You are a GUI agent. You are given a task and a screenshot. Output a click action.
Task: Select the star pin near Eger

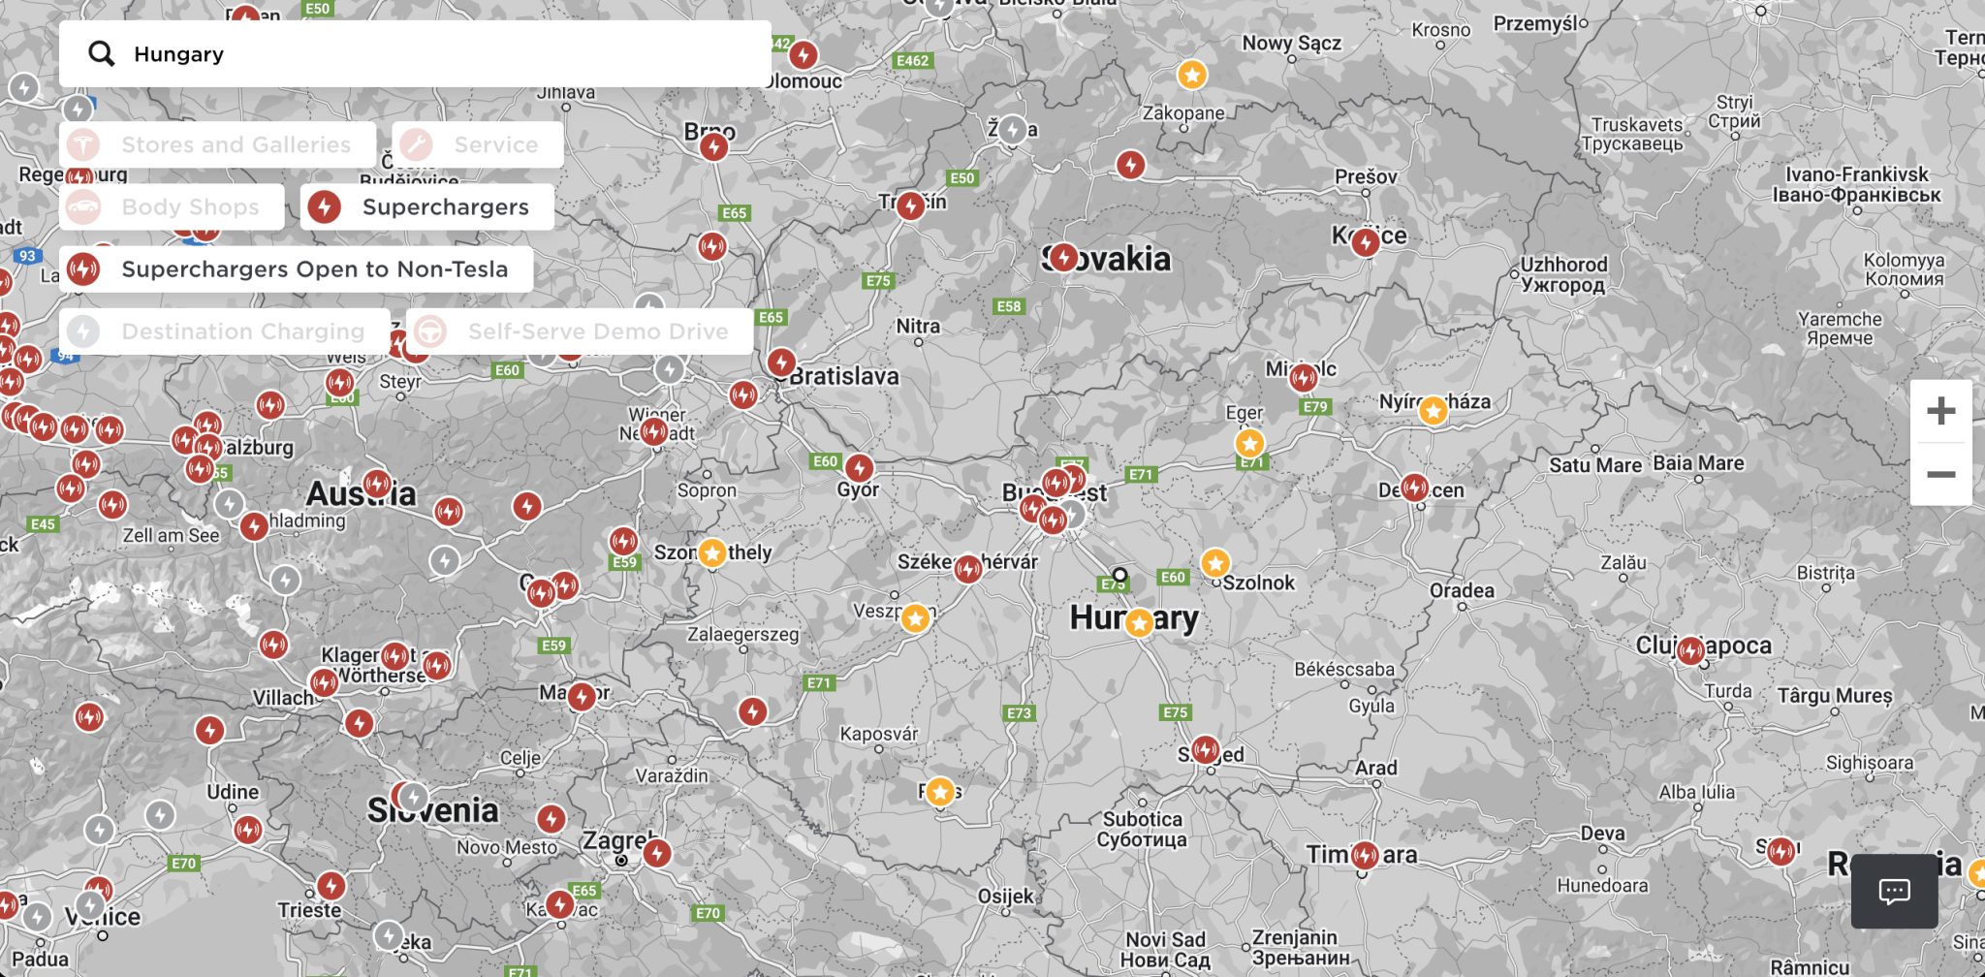pos(1249,444)
